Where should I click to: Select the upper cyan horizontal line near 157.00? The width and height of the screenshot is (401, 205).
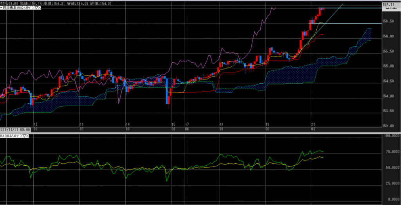[352, 8]
